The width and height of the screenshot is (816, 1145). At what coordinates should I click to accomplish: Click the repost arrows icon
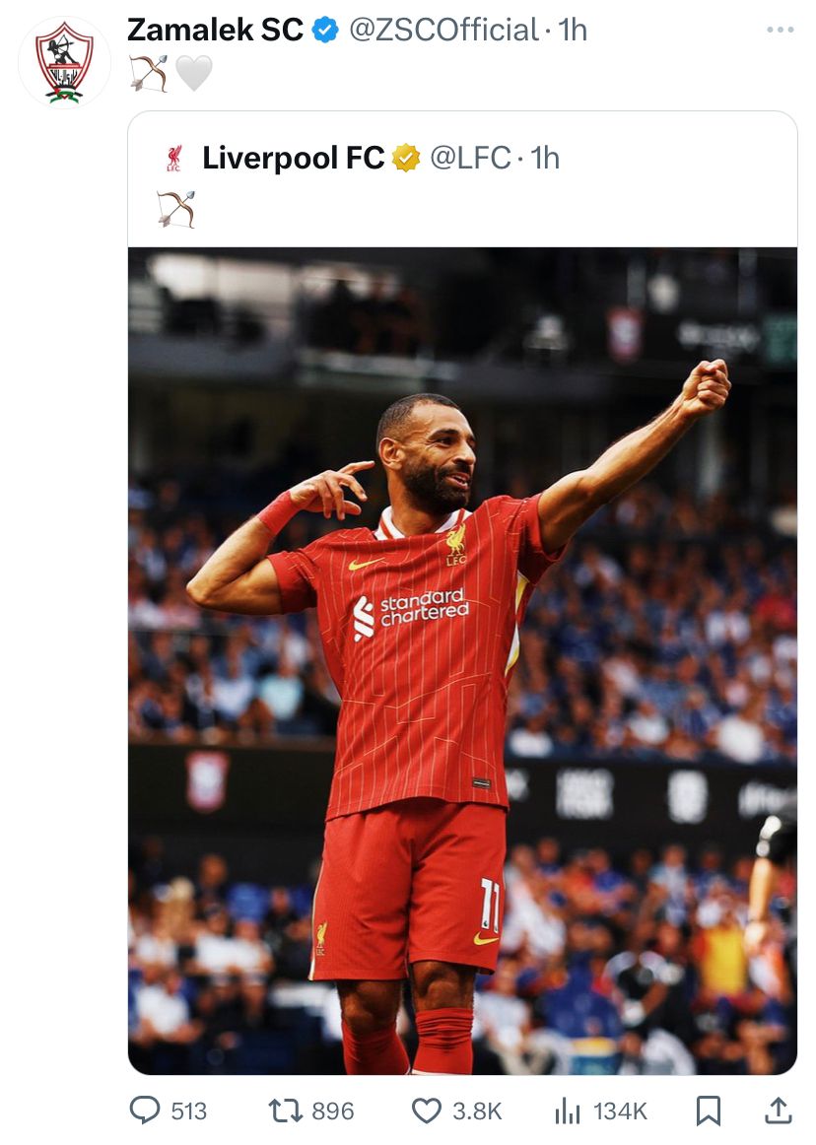click(285, 1111)
